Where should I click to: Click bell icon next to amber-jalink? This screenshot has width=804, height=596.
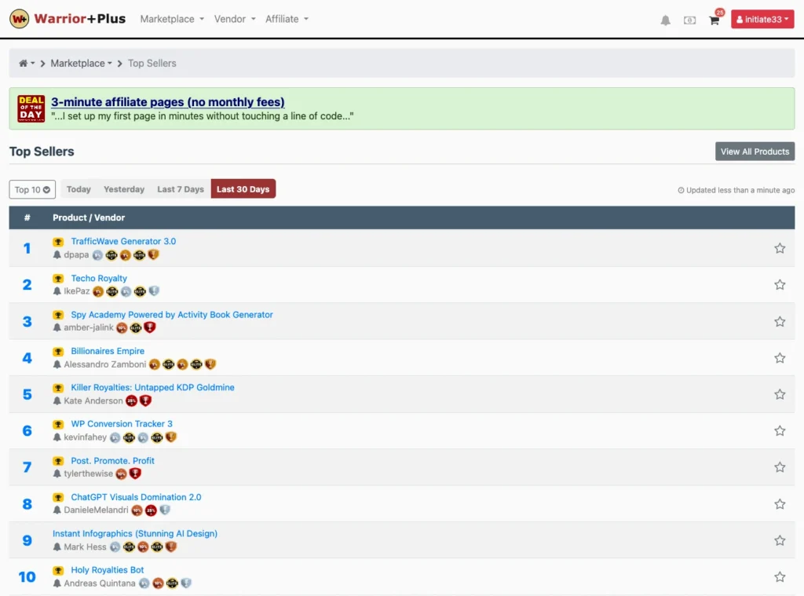point(57,327)
